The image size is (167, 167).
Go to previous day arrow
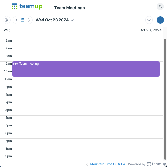click(17, 20)
